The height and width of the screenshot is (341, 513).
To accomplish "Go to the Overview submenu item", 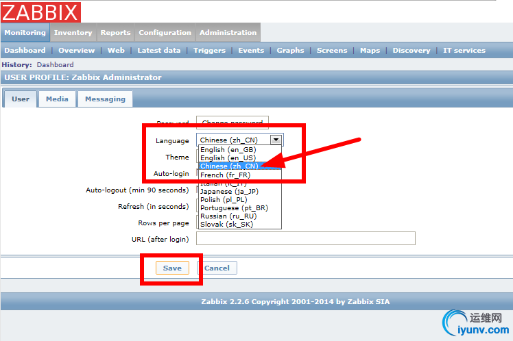I will point(77,50).
